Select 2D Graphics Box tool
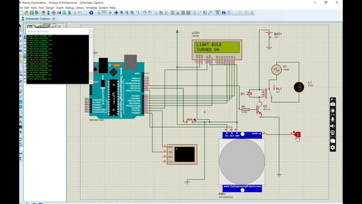 tap(21, 102)
